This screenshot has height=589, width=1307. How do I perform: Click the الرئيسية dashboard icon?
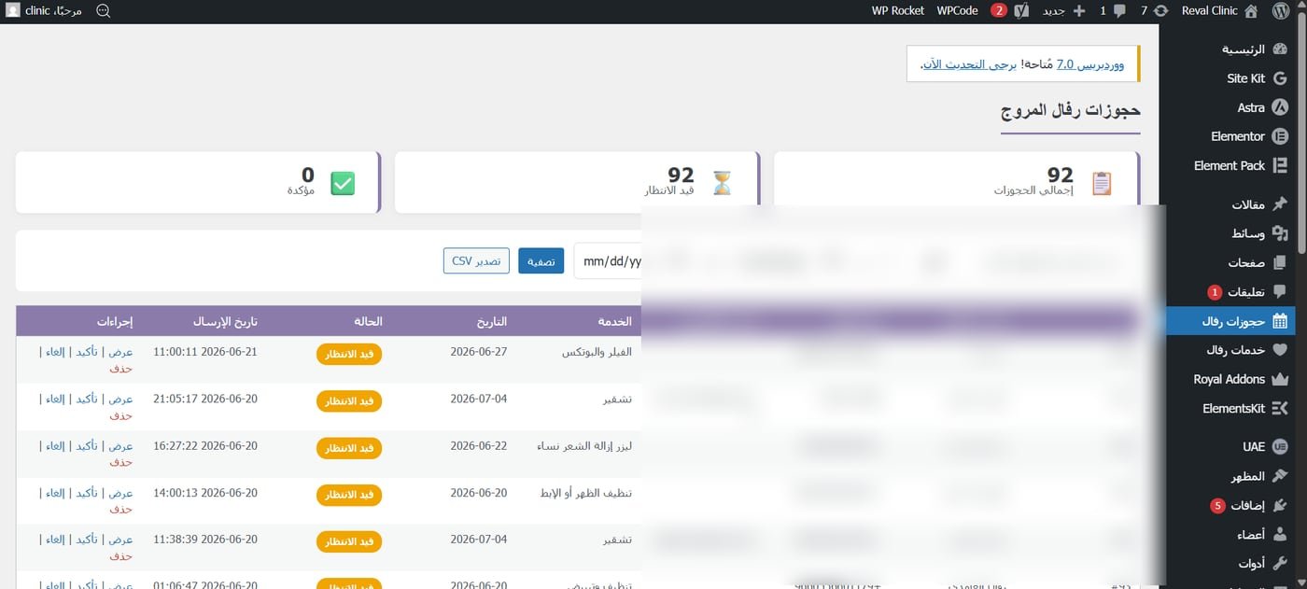pyautogui.click(x=1280, y=49)
